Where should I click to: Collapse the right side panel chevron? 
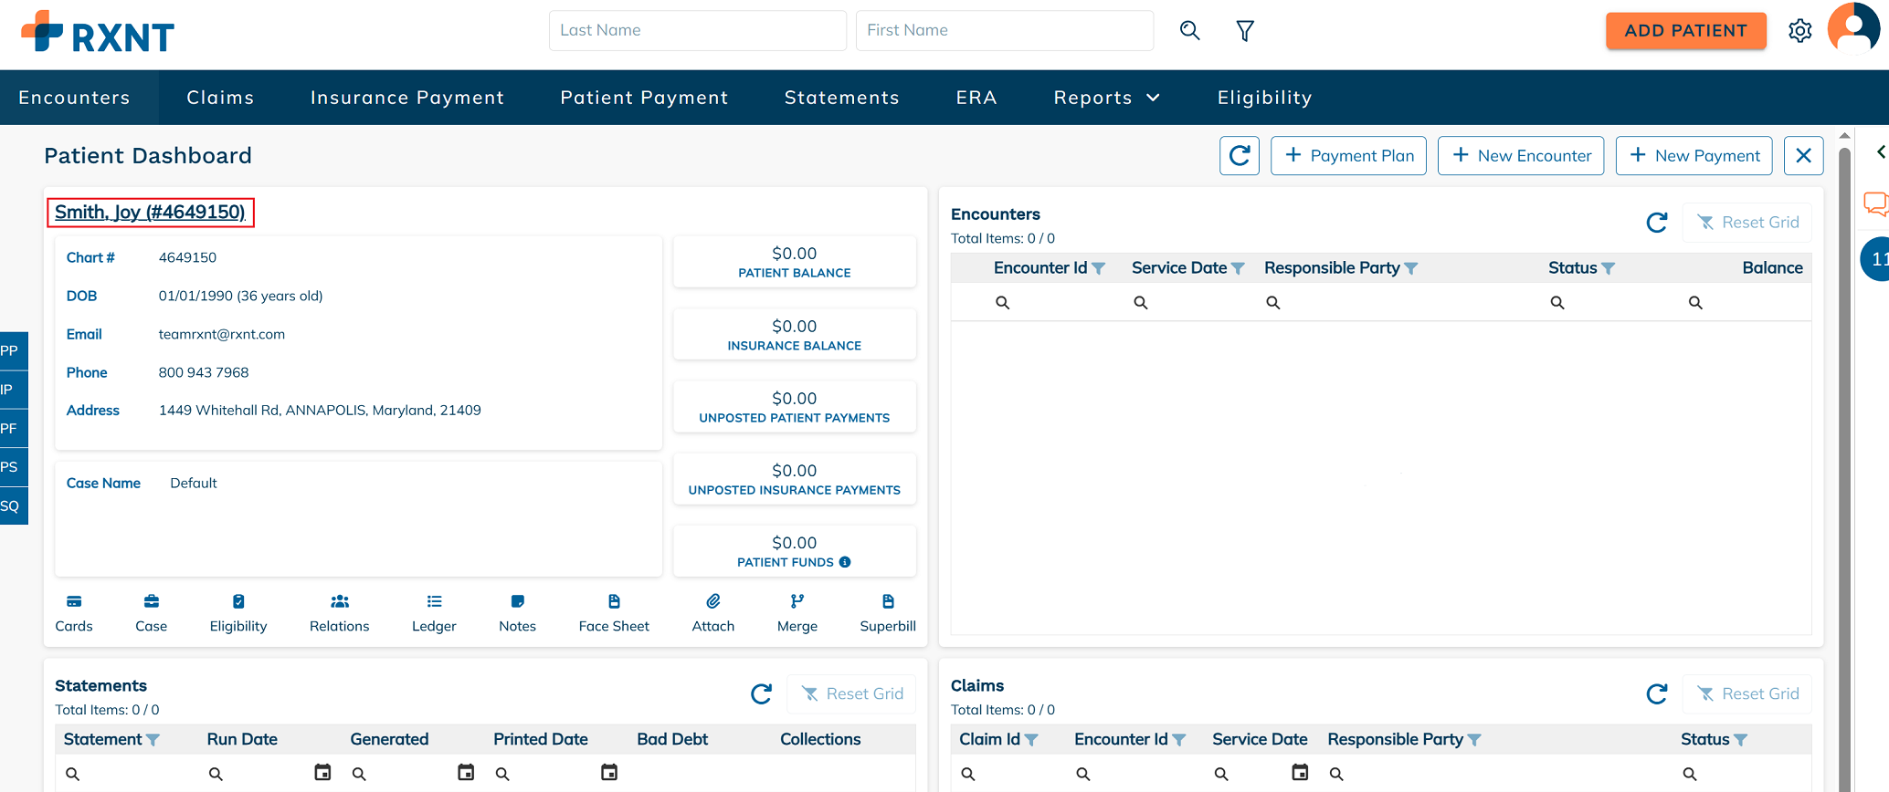(1881, 152)
